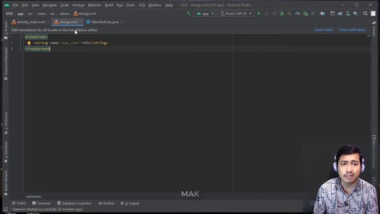
Task: Close the strings.xml tab
Action: (x=80, y=22)
